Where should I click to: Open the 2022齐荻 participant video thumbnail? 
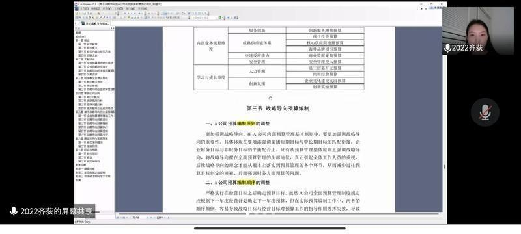[x=478, y=31]
